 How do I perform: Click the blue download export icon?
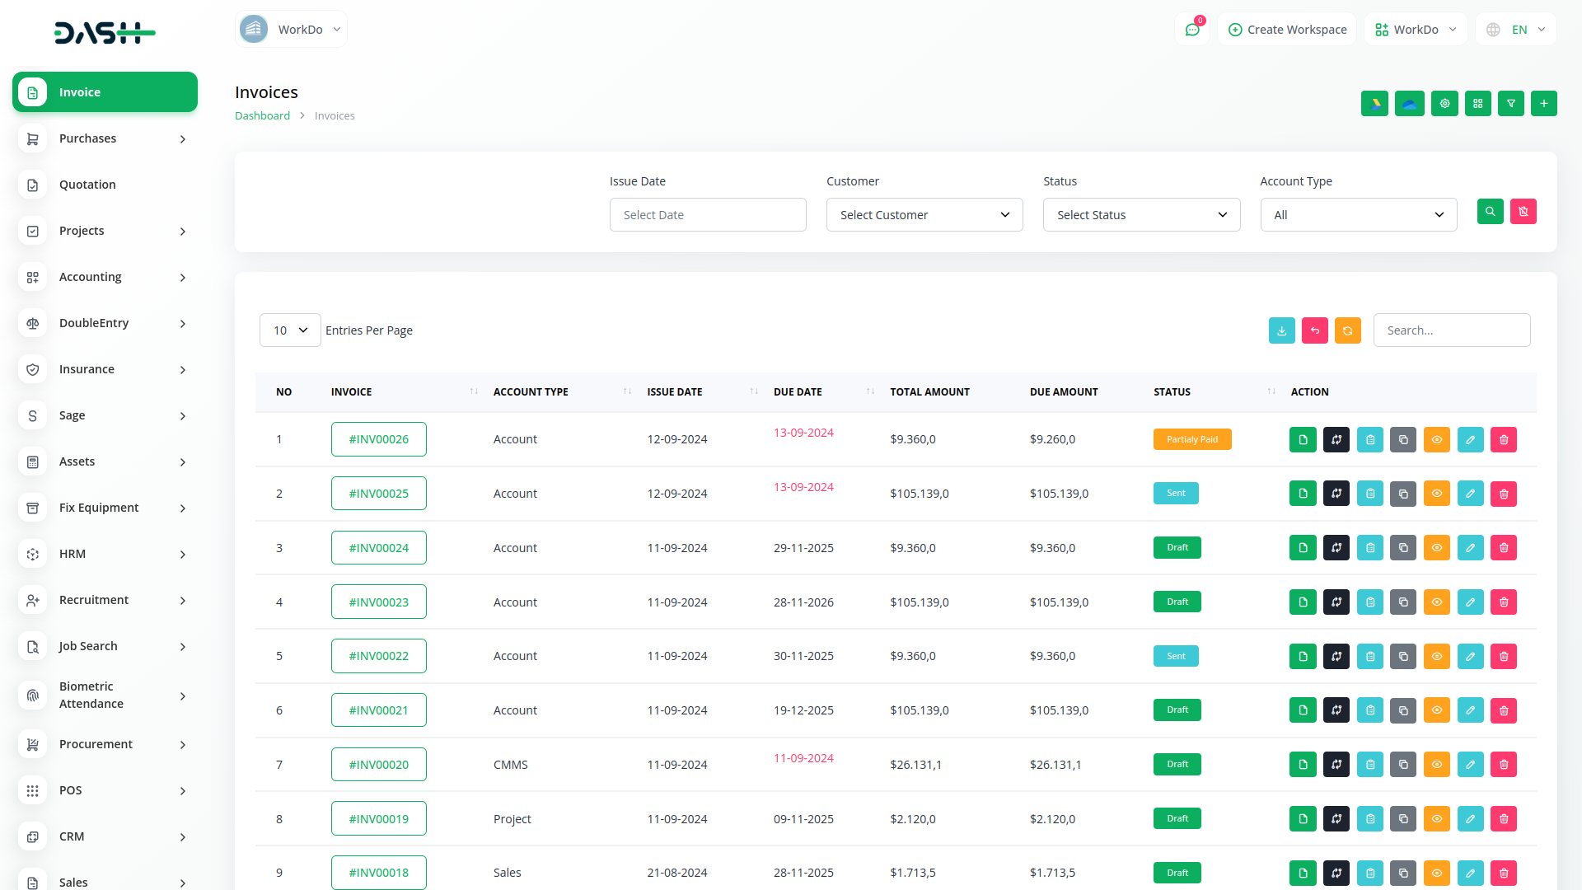[1281, 330]
